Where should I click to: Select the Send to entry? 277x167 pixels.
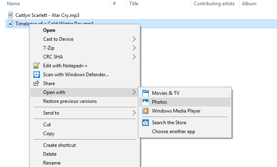pos(85,113)
